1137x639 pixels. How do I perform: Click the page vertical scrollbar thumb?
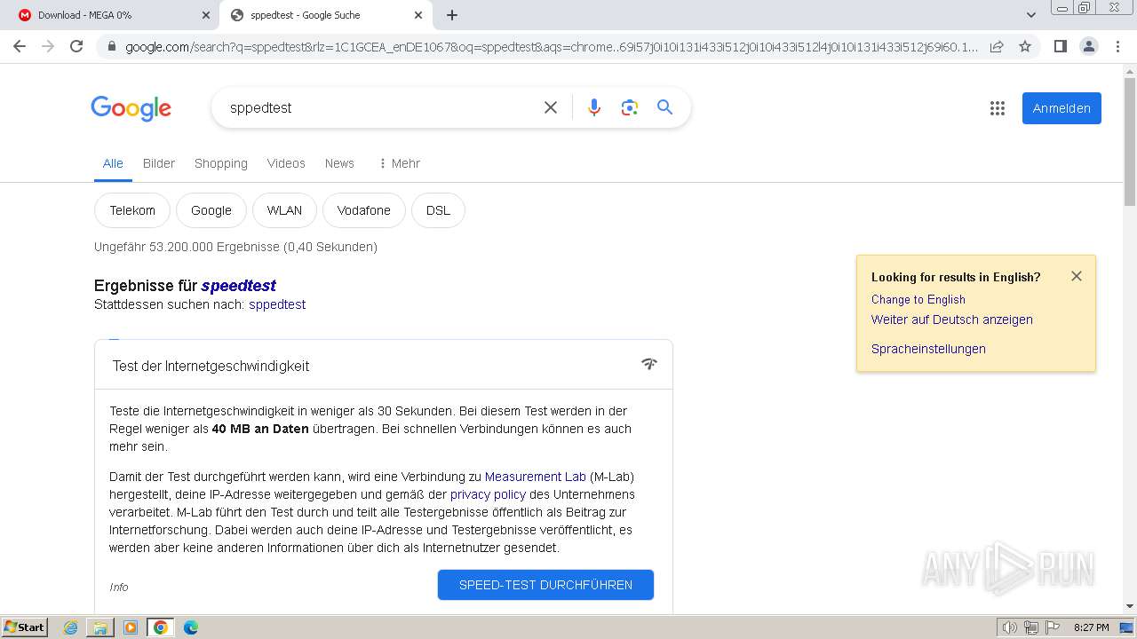point(1130,141)
